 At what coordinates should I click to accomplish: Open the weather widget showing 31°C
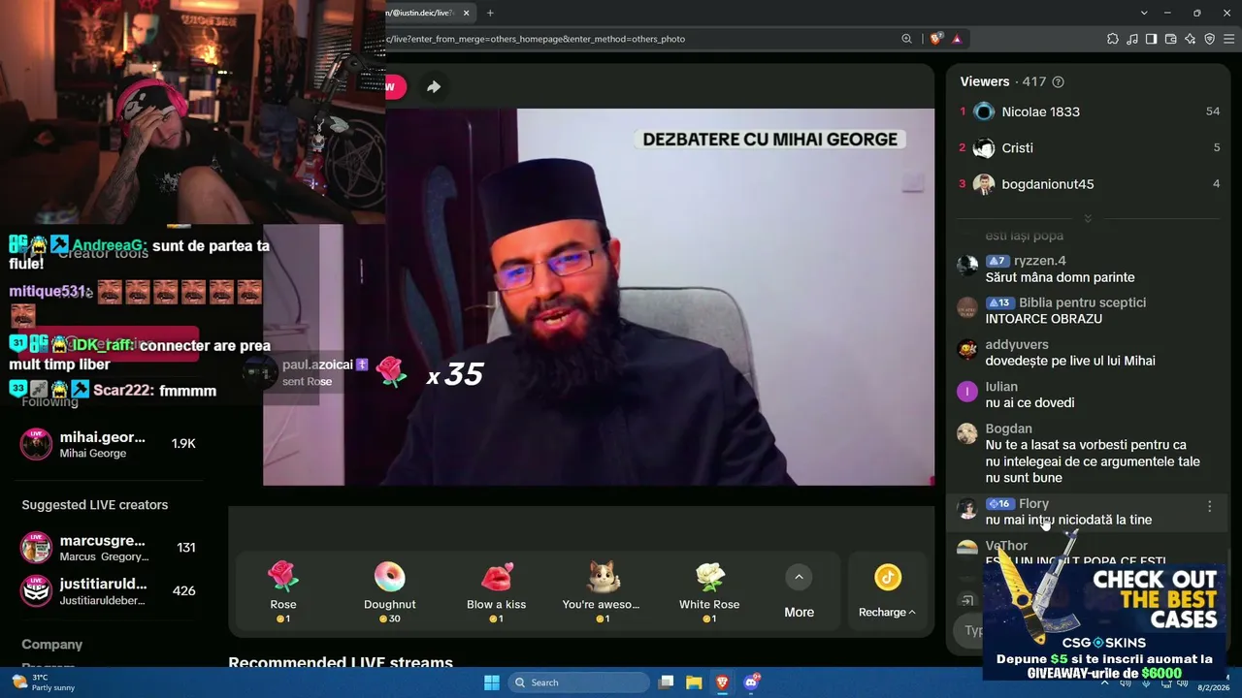(x=43, y=682)
